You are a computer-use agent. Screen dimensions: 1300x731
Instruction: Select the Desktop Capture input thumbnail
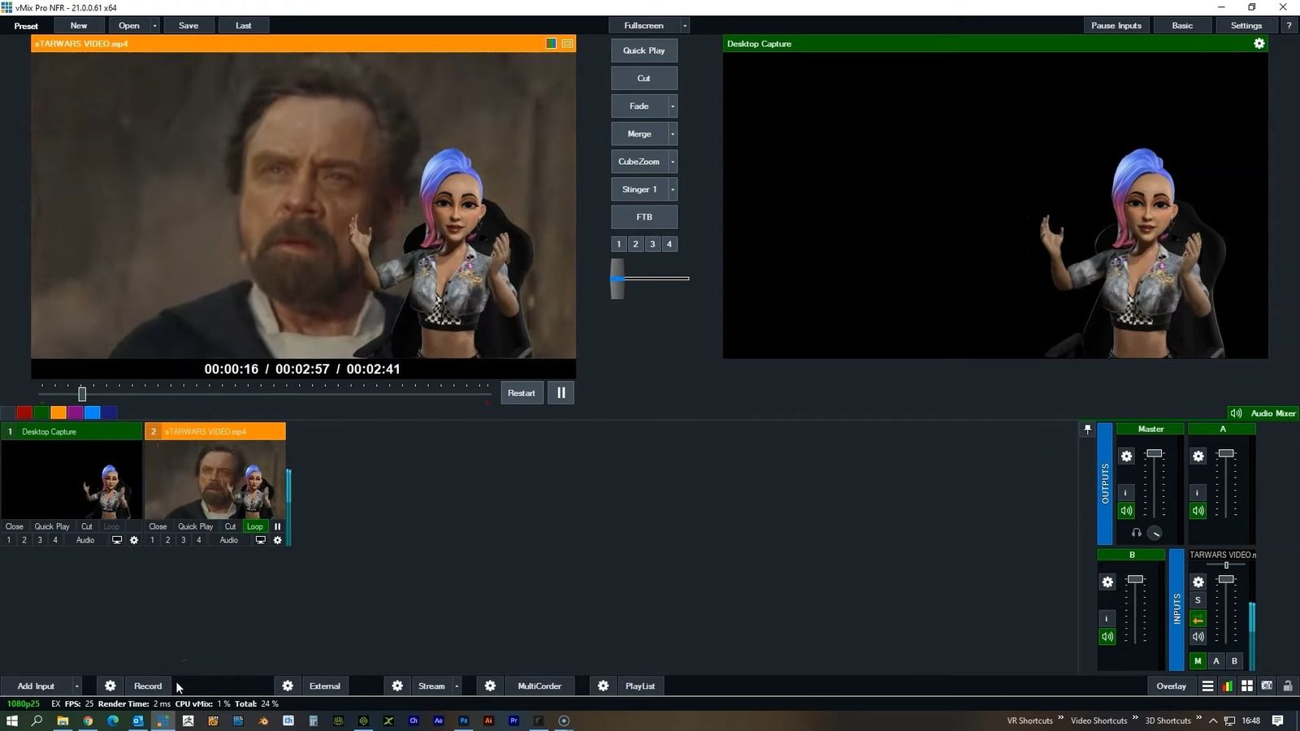[x=71, y=481]
